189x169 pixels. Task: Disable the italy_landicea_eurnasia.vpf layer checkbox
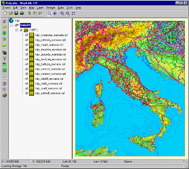[26, 59]
